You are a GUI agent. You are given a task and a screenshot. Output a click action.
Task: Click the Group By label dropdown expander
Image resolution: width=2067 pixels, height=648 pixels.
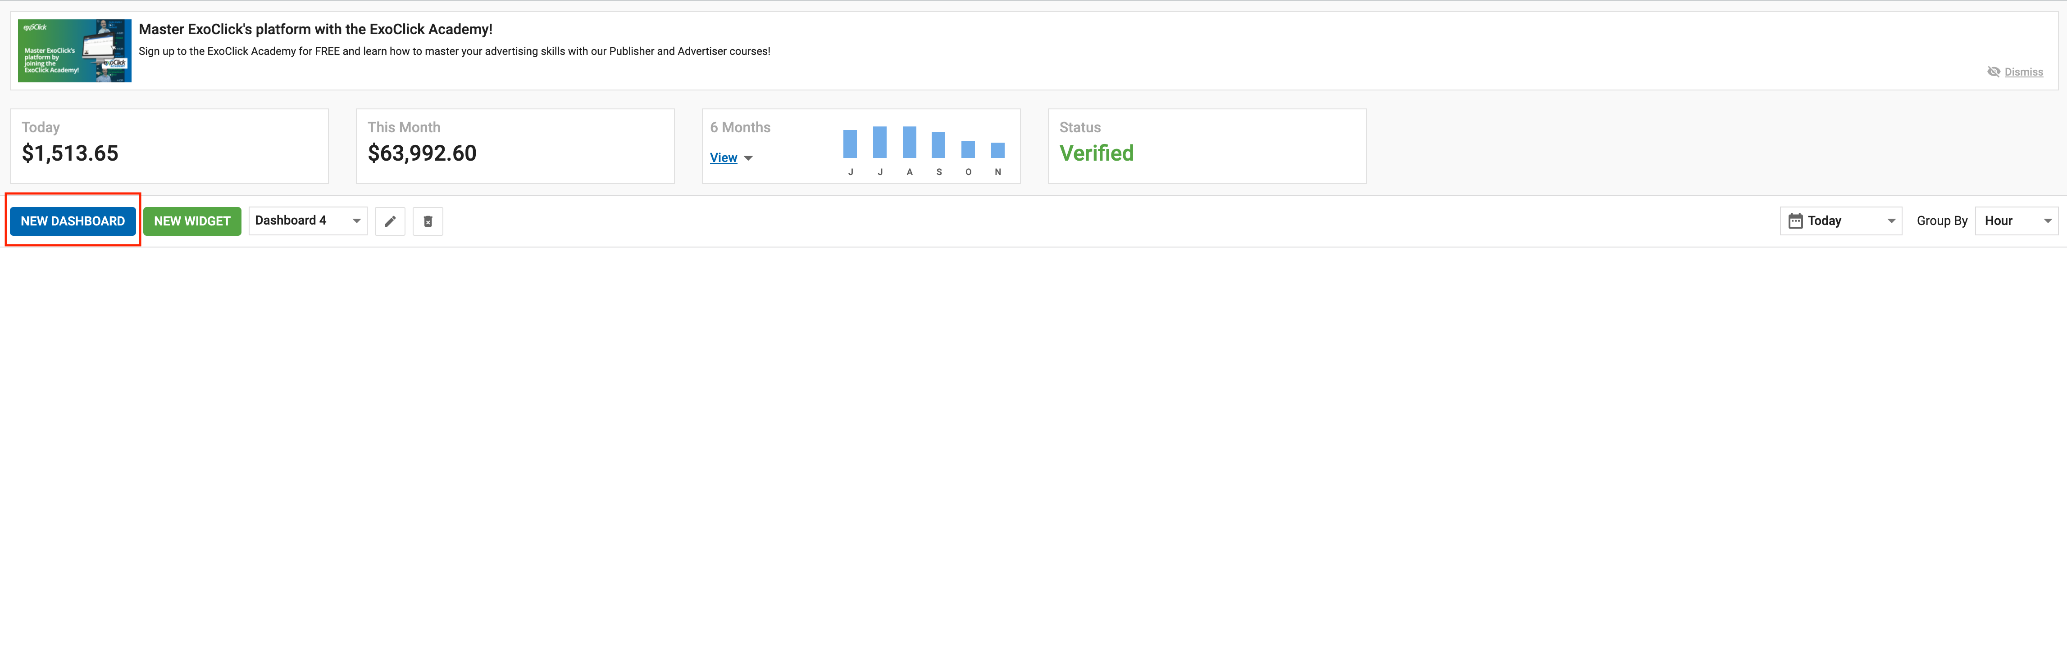pyautogui.click(x=2049, y=220)
